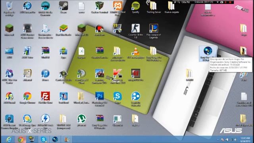Launch MorphVOX Pro
Viewport: 254px width, 143px height.
click(136, 74)
